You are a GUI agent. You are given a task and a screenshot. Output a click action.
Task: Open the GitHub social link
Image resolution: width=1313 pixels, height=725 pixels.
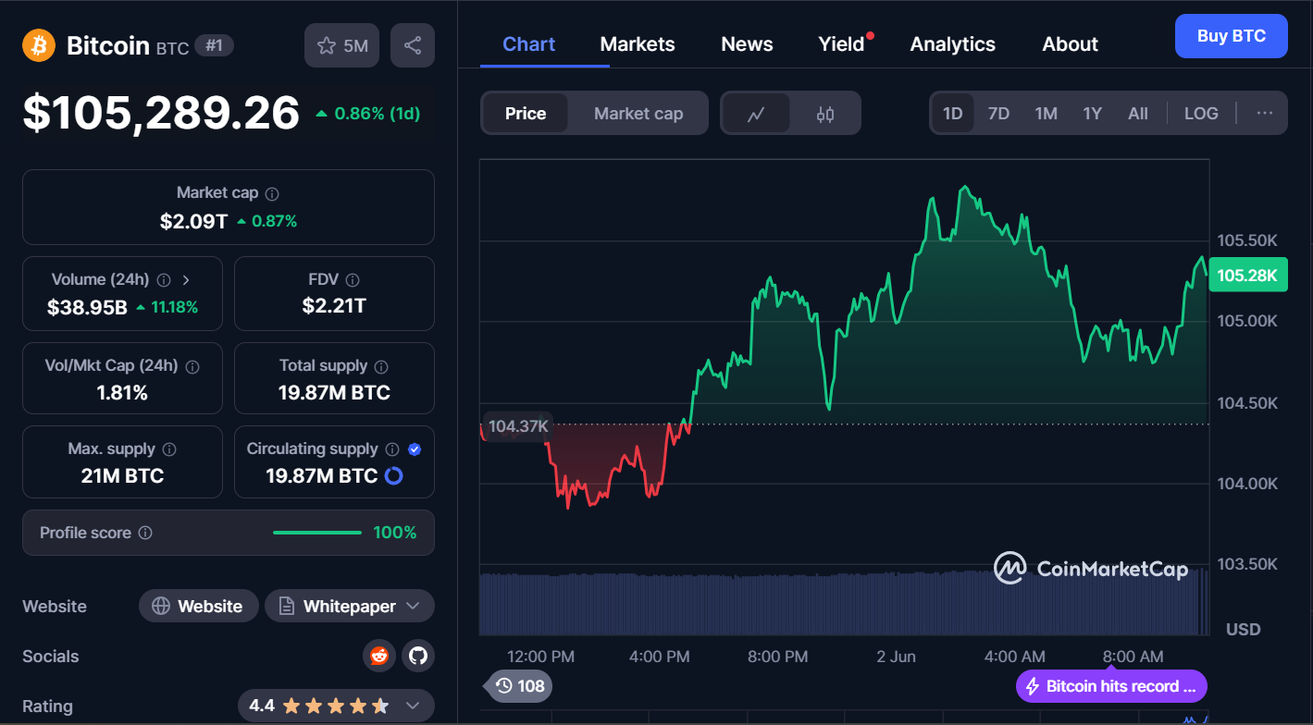pyautogui.click(x=418, y=657)
